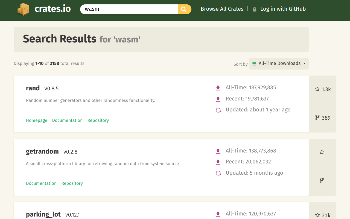This screenshot has width=350, height=219.
Task: Click the yellow search magnifier button
Action: click(x=184, y=9)
